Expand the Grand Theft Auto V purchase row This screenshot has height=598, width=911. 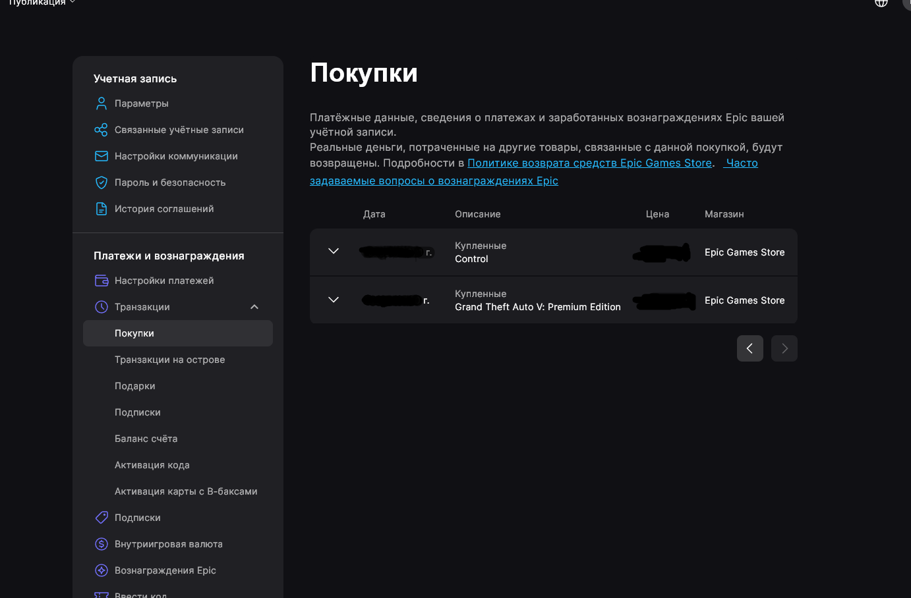tap(334, 300)
